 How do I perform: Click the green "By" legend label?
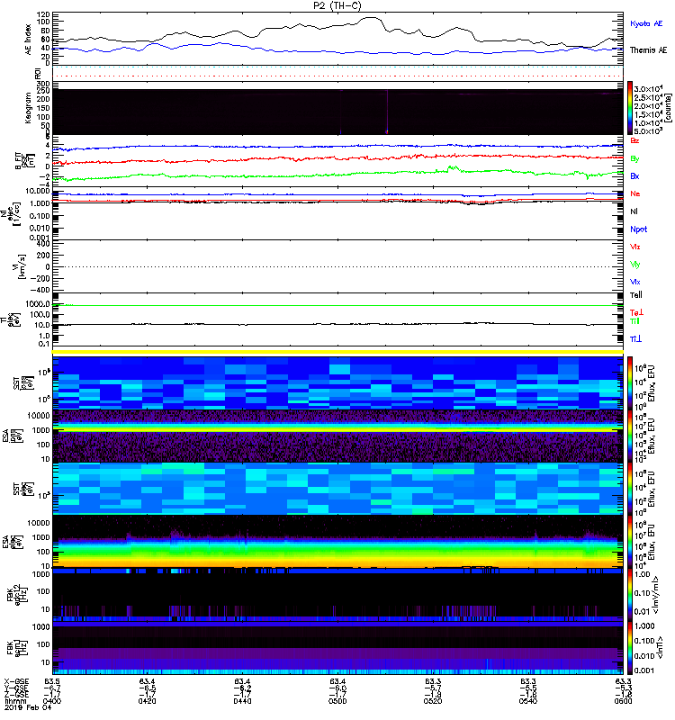tap(634, 159)
